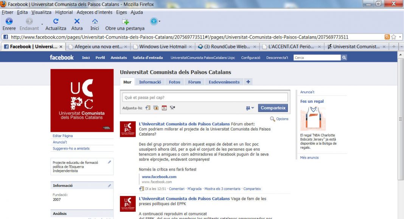Open the Eines menu

coord(121,12)
